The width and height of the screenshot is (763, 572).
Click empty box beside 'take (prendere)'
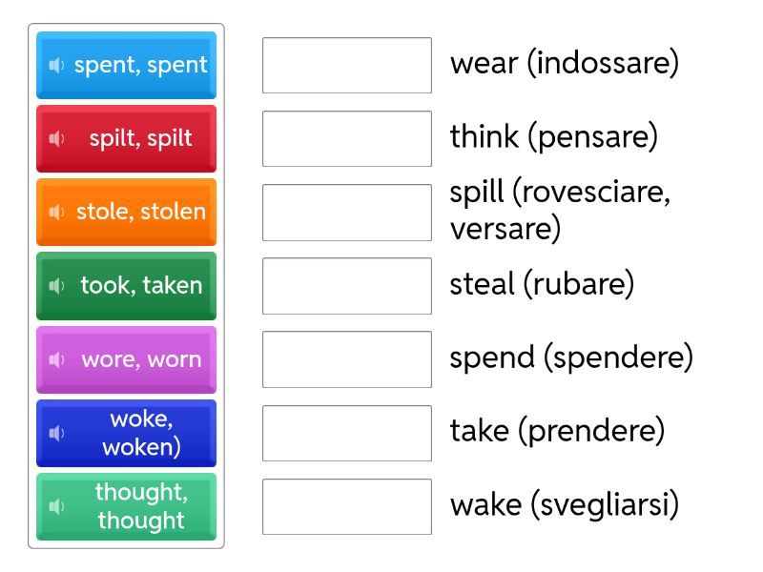(347, 433)
